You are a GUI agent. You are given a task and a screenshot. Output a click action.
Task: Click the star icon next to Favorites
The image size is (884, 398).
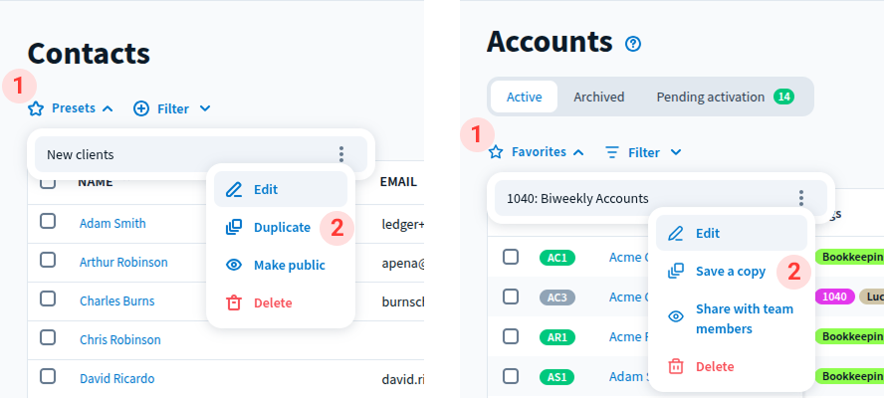point(496,152)
